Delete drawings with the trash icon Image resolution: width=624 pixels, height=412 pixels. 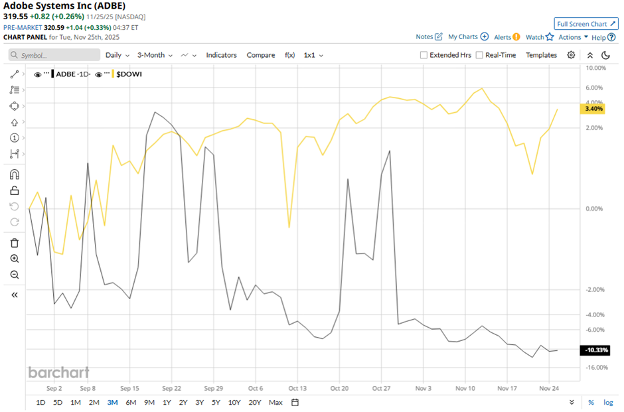click(15, 243)
